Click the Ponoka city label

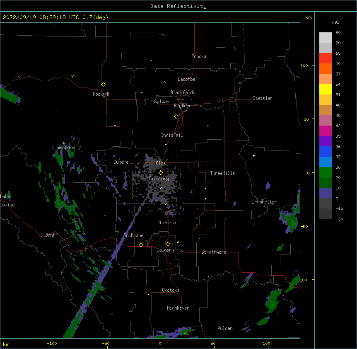tap(199, 56)
